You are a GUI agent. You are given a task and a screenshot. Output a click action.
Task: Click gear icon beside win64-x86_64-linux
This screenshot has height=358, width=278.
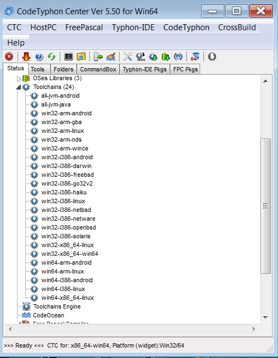[34, 298]
